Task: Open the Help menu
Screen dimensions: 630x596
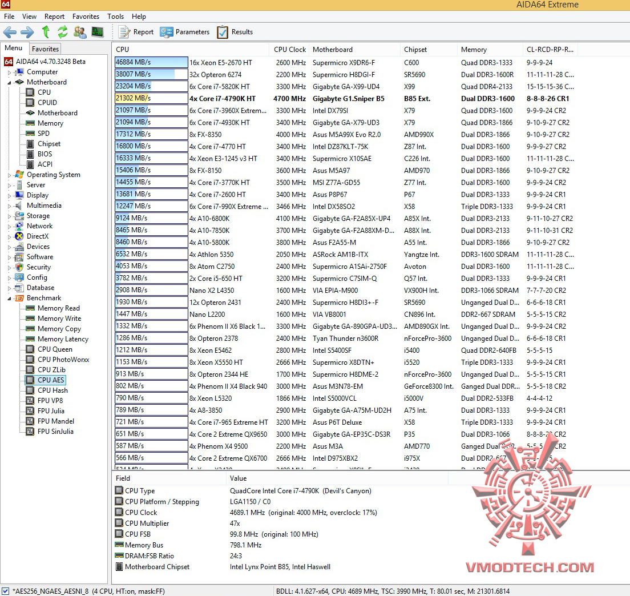Action: [139, 17]
